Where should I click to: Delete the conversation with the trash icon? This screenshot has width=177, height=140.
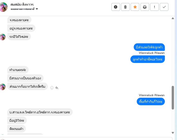tap(125, 7)
